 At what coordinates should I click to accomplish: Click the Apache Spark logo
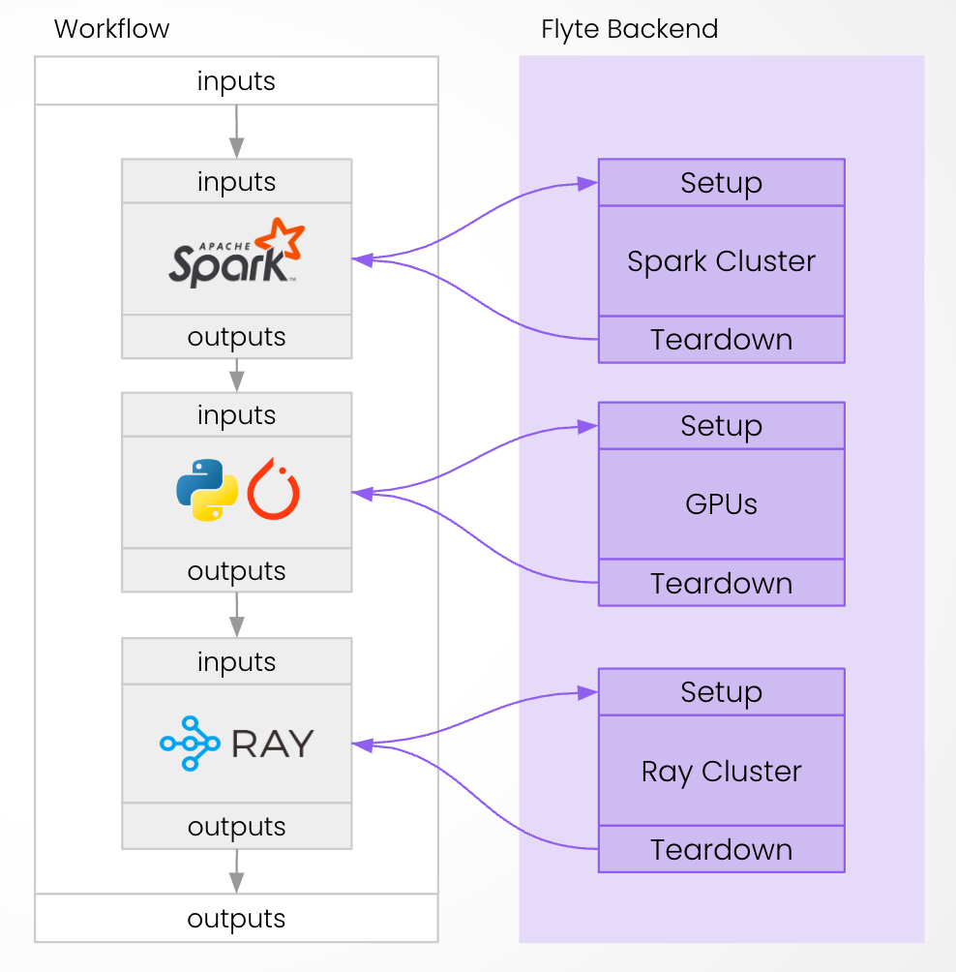(237, 253)
